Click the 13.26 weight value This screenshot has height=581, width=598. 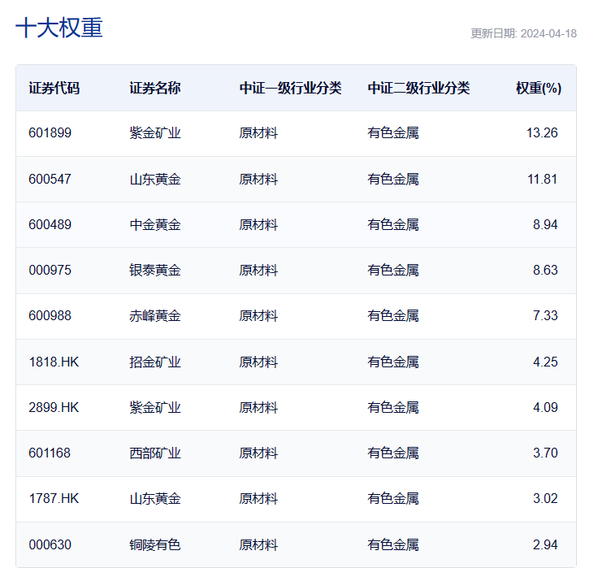coord(542,132)
